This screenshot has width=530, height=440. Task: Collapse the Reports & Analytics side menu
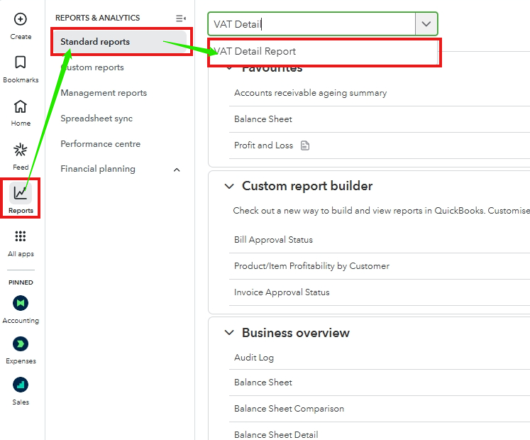(x=181, y=18)
